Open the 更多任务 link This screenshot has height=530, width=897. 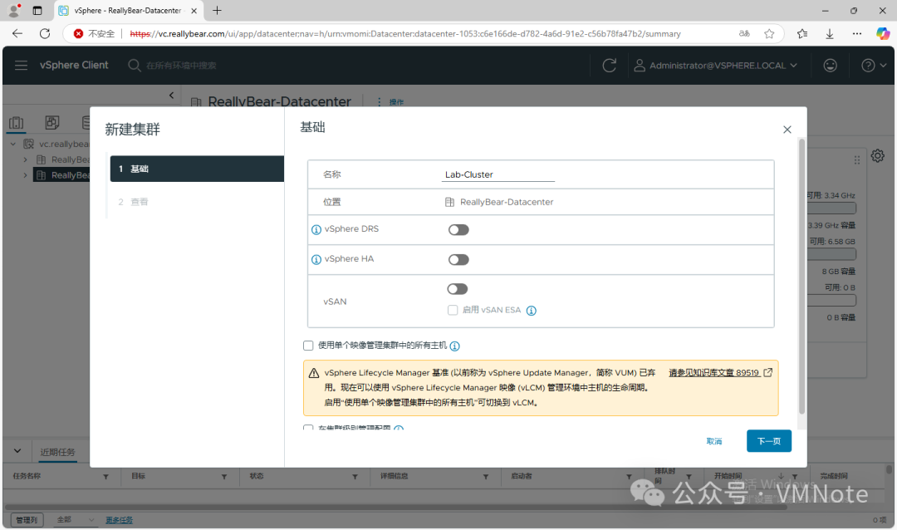pyautogui.click(x=119, y=520)
